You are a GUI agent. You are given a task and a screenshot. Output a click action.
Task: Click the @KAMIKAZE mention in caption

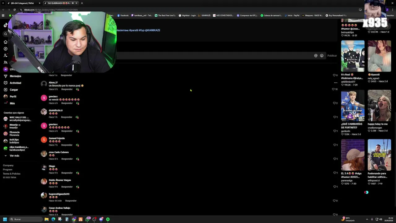pyautogui.click(x=153, y=30)
